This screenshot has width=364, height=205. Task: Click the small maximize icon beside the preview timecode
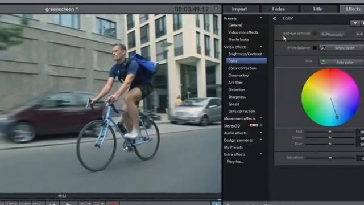[x=216, y=8]
